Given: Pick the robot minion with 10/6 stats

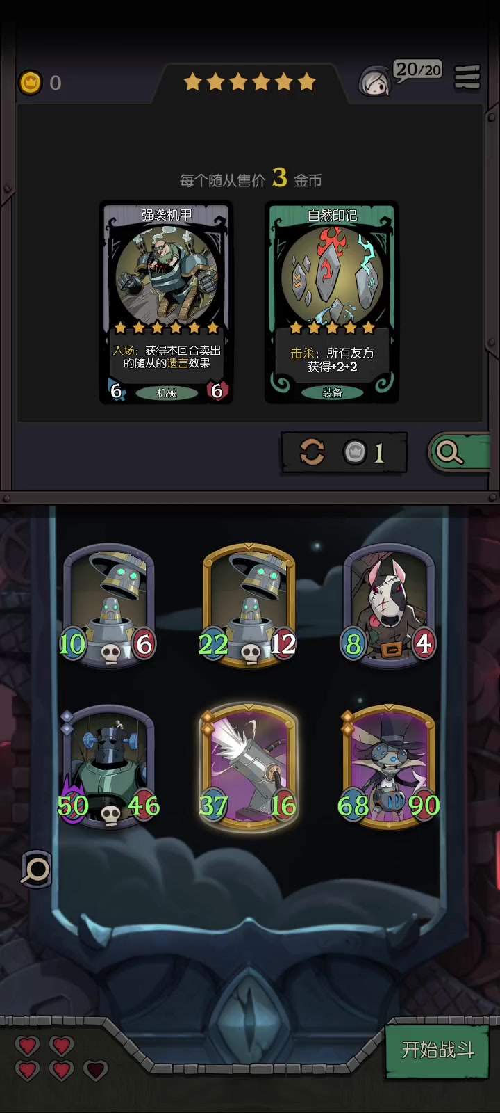Looking at the screenshot, I should [109, 605].
